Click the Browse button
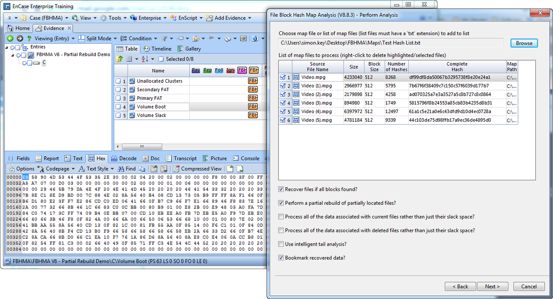This screenshot has height=299, width=553. click(x=524, y=43)
